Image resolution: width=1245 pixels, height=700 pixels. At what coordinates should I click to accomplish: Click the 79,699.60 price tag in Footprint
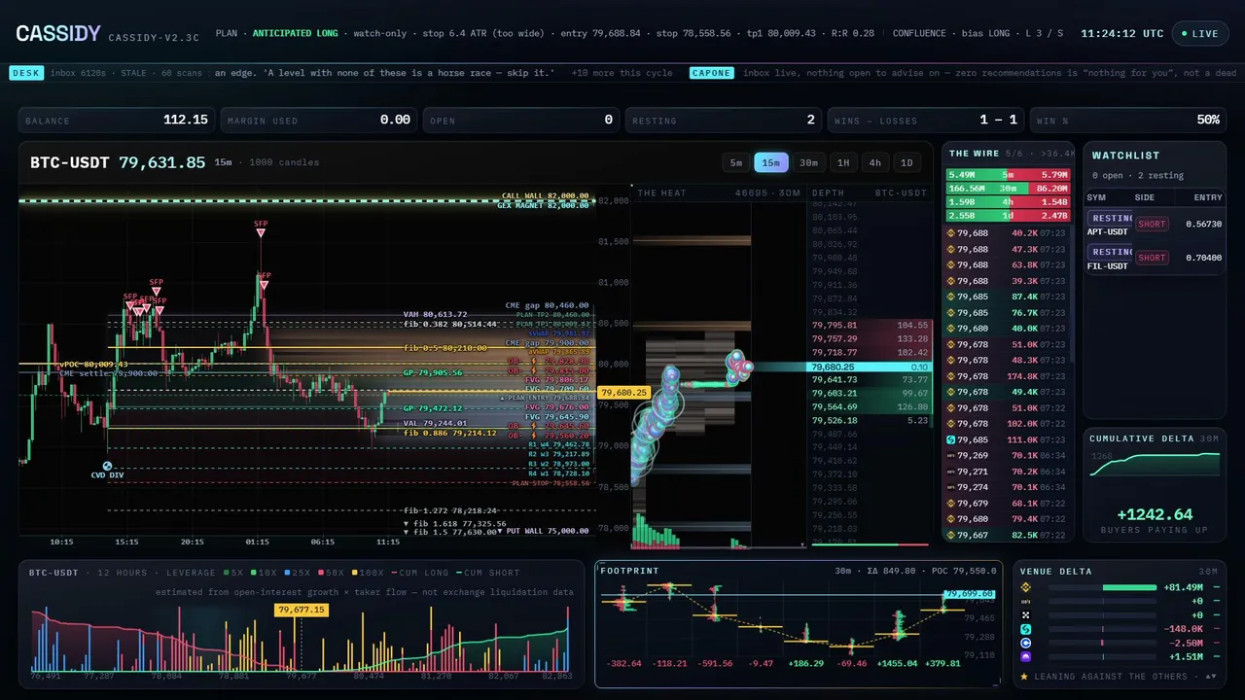pos(970,593)
